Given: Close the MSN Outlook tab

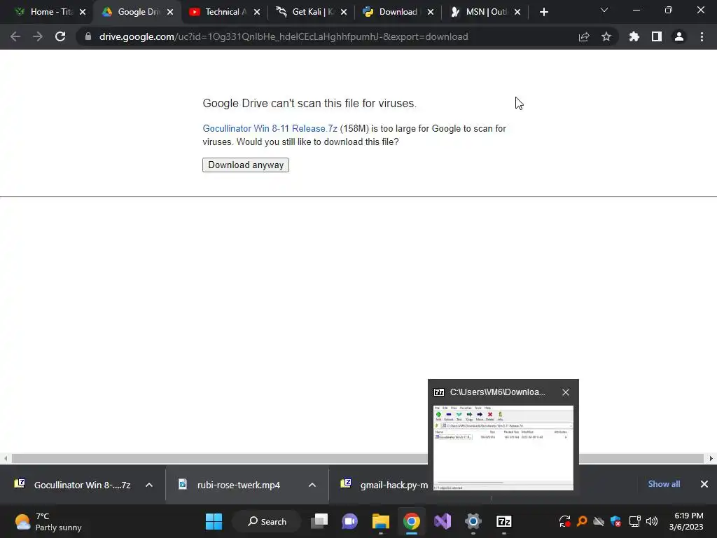Looking at the screenshot, I should tap(517, 12).
